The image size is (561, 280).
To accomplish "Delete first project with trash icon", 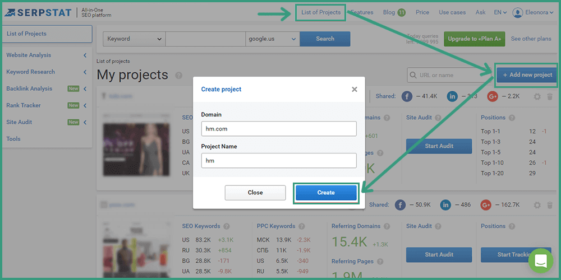I will (x=550, y=97).
